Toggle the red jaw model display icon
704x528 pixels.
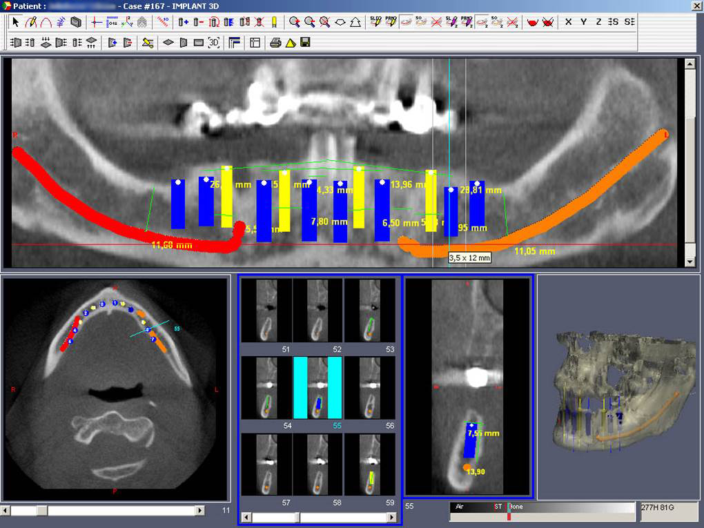532,22
